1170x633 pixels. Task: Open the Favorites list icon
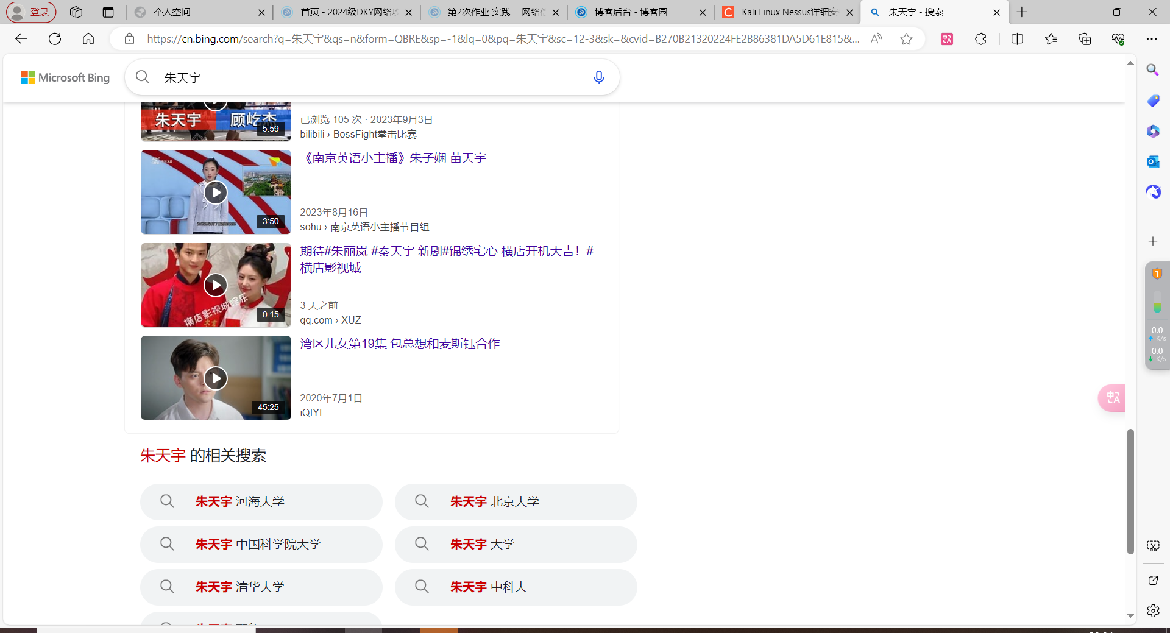coord(1051,39)
